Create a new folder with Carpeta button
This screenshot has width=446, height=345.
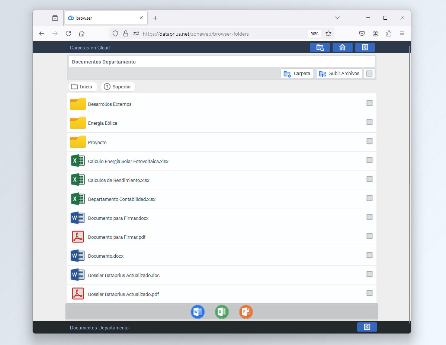tap(297, 73)
